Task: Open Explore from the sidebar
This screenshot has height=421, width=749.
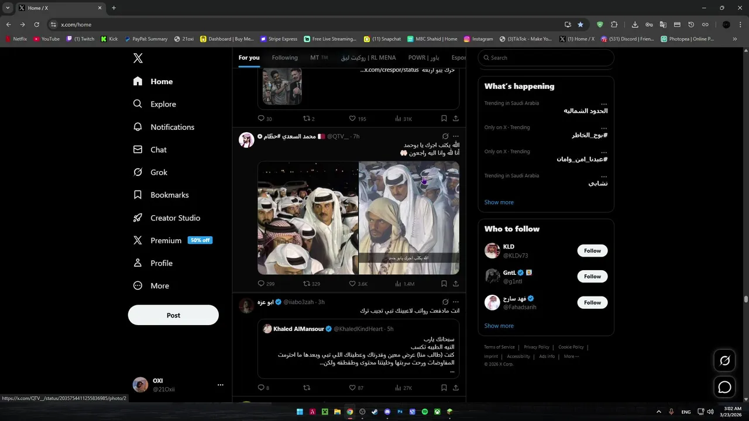Action: (154, 104)
